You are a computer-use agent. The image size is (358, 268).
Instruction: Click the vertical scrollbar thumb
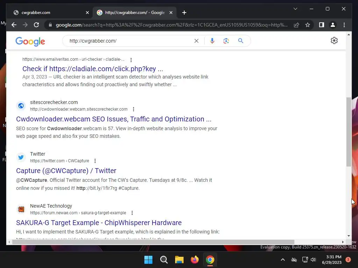coord(349,132)
